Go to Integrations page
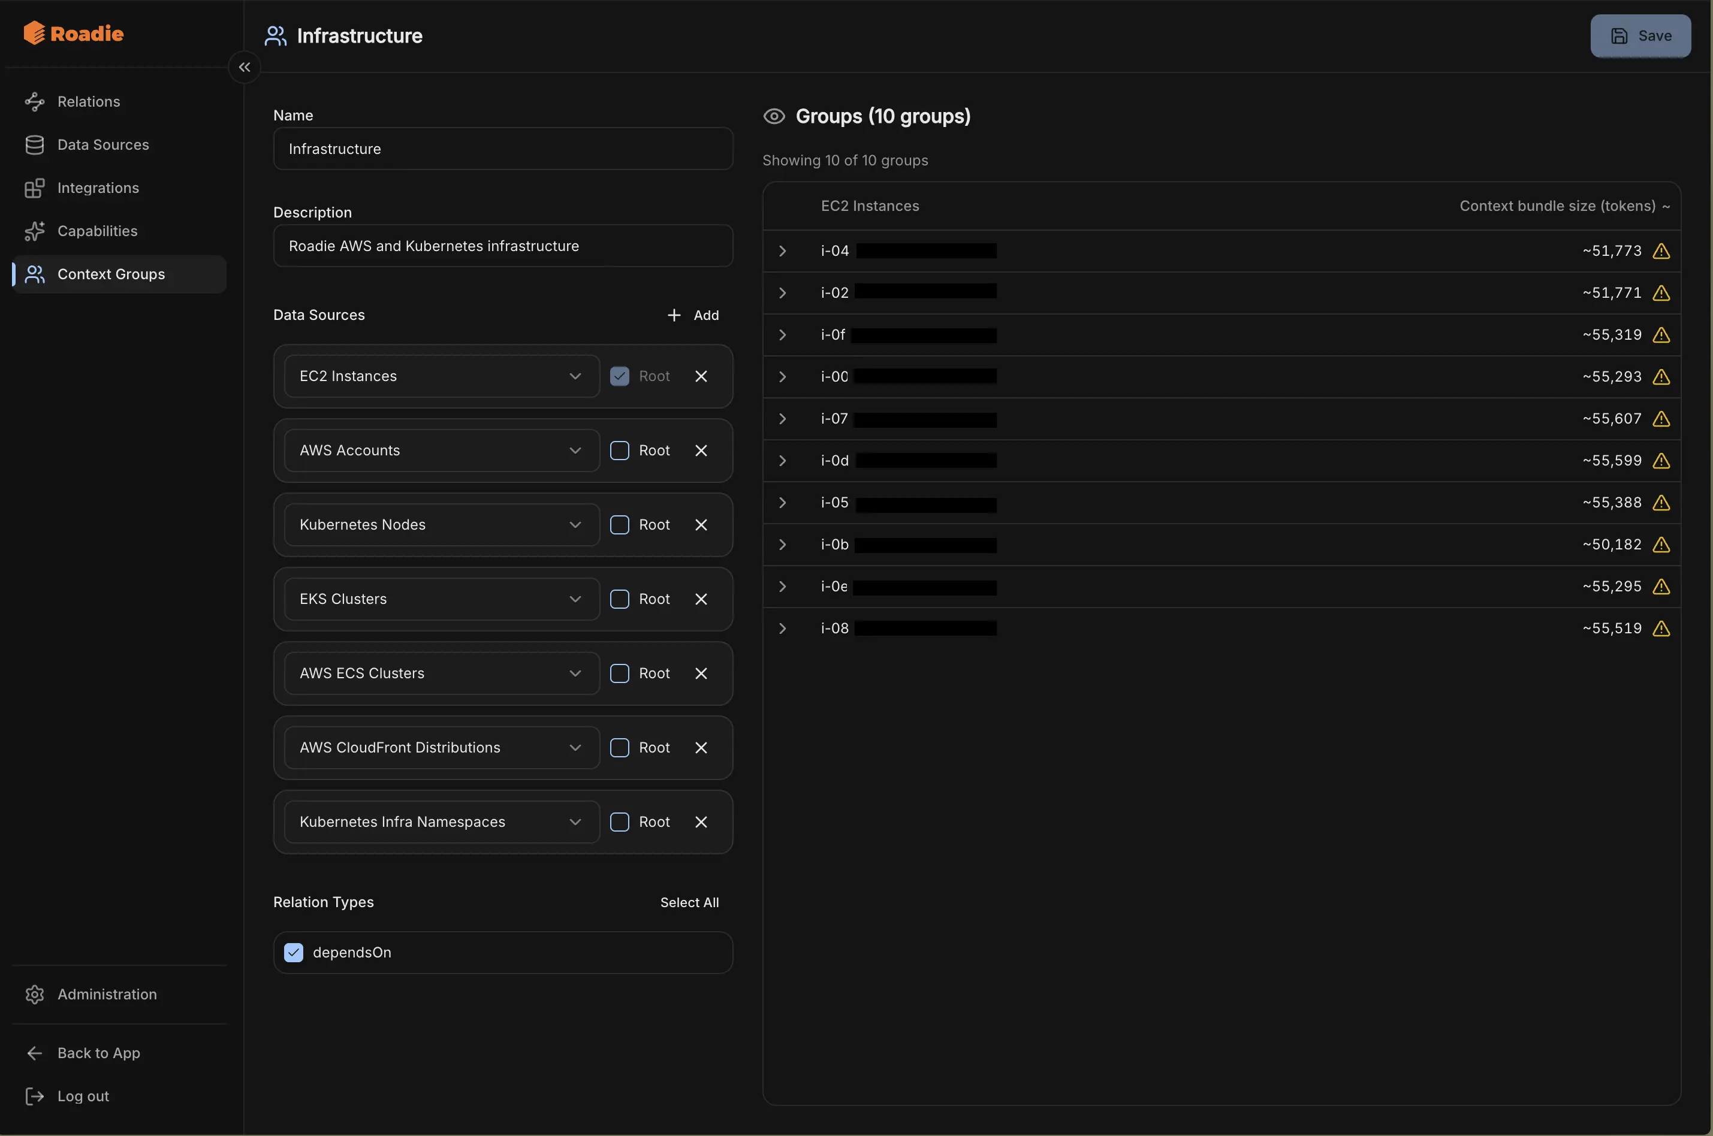 (x=119, y=188)
